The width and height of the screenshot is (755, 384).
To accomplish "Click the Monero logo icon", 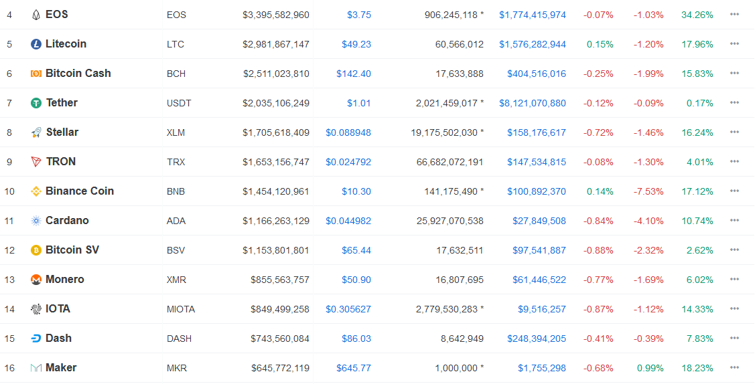I will 36,279.
